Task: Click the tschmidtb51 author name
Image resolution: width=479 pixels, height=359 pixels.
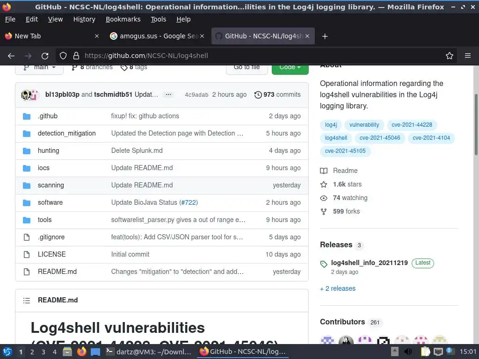Action: [x=113, y=94]
